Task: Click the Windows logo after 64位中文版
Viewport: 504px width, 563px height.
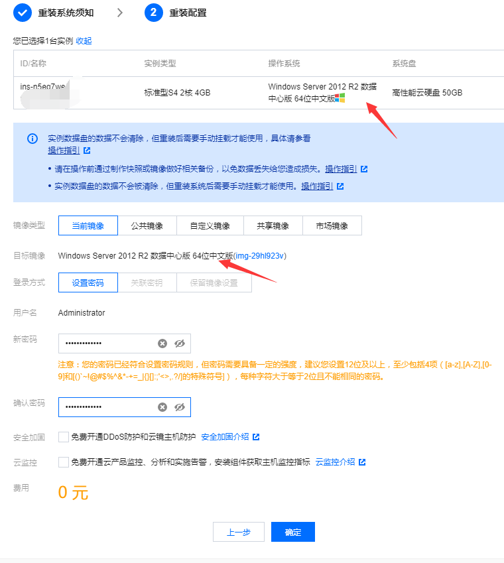Action: tap(340, 97)
